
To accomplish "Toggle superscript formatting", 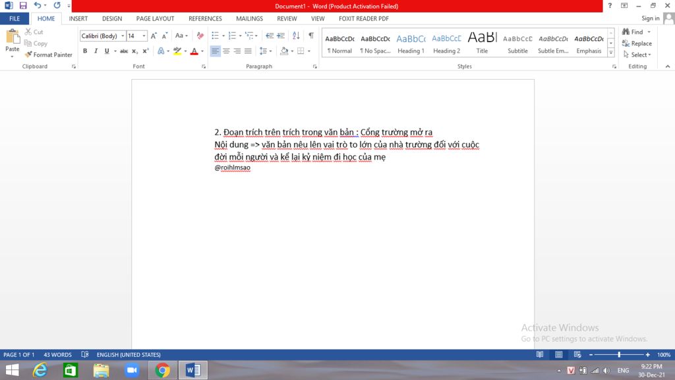I will click(x=146, y=51).
